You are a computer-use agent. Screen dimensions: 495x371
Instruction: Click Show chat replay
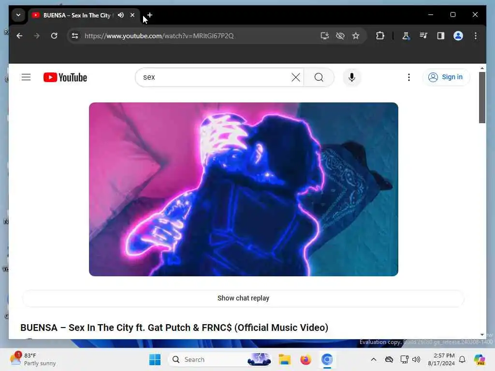click(x=243, y=298)
